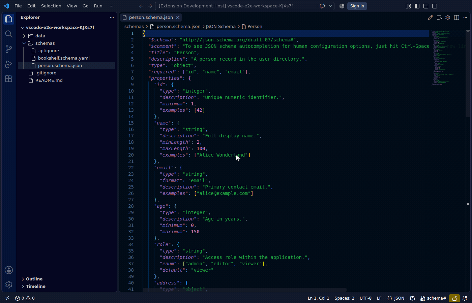The height and width of the screenshot is (303, 472).
Task: Click the pencil icon in the editor toolbar
Action: click(430, 18)
